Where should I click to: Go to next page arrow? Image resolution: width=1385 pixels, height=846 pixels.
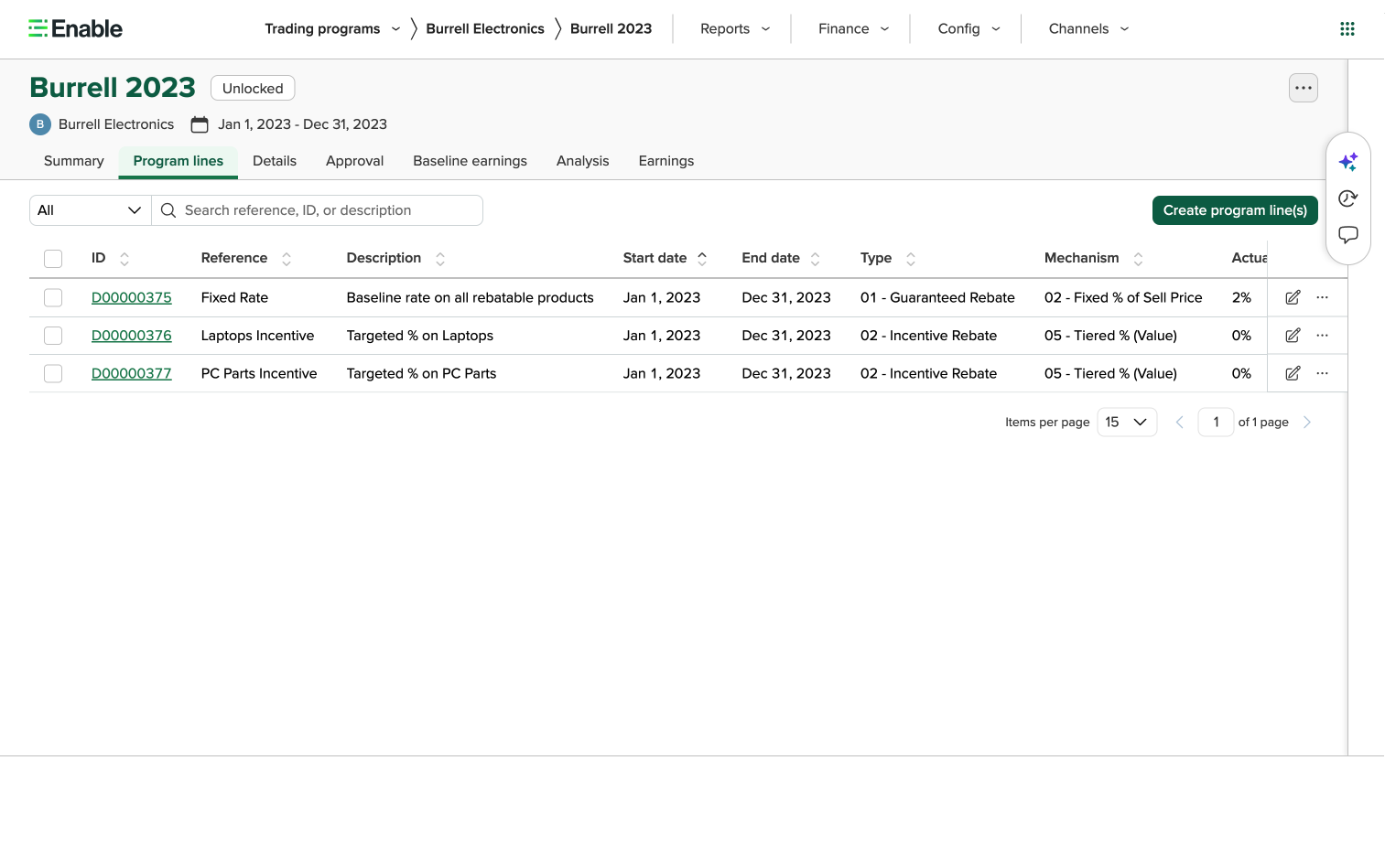[x=1307, y=423]
